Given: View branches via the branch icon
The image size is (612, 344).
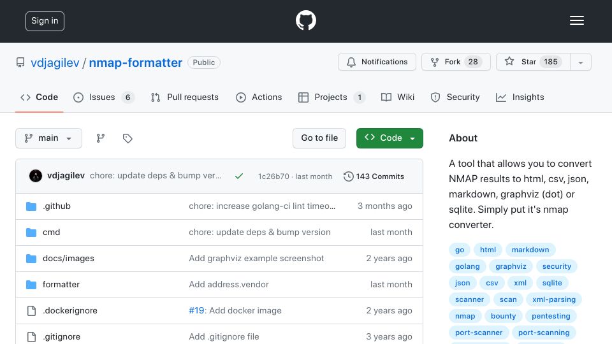Looking at the screenshot, I should point(100,138).
